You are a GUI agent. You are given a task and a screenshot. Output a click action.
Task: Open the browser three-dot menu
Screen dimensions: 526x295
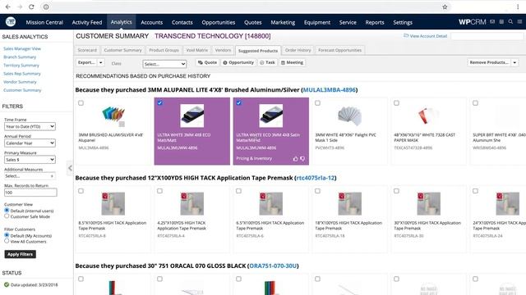click(x=518, y=7)
